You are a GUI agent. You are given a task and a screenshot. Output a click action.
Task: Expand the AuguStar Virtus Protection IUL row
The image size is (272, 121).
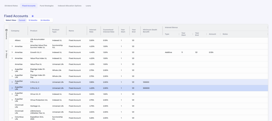(12, 100)
